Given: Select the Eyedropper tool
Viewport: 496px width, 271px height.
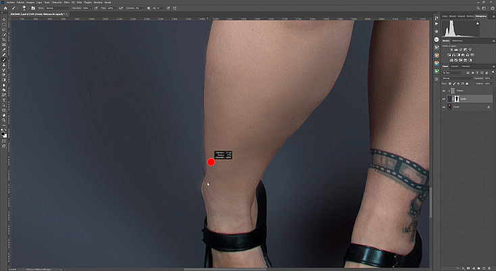Looking at the screenshot, I should 4,49.
